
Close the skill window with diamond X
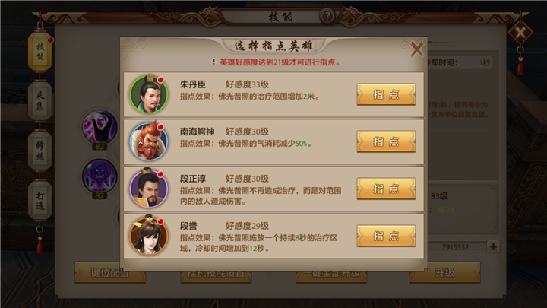coord(520,33)
